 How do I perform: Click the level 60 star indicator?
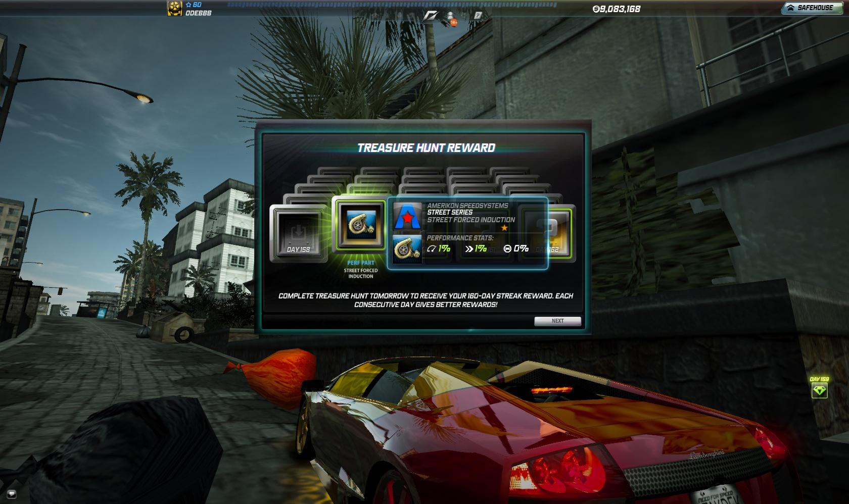click(194, 5)
